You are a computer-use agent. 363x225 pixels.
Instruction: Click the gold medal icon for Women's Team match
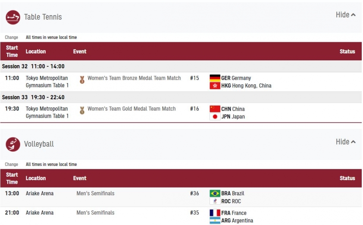tap(82, 110)
